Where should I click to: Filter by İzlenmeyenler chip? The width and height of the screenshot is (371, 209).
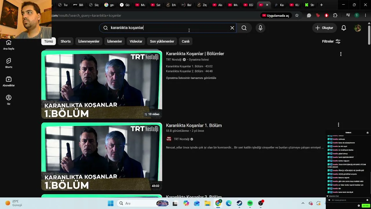pyautogui.click(x=89, y=42)
